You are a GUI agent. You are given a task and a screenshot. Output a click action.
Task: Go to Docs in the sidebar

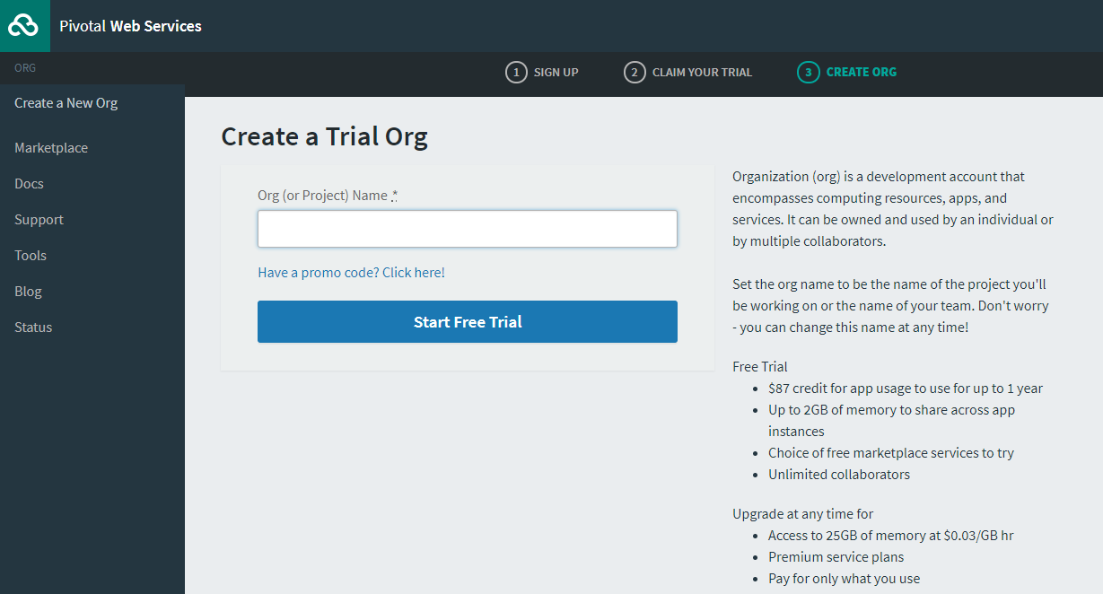coord(29,184)
